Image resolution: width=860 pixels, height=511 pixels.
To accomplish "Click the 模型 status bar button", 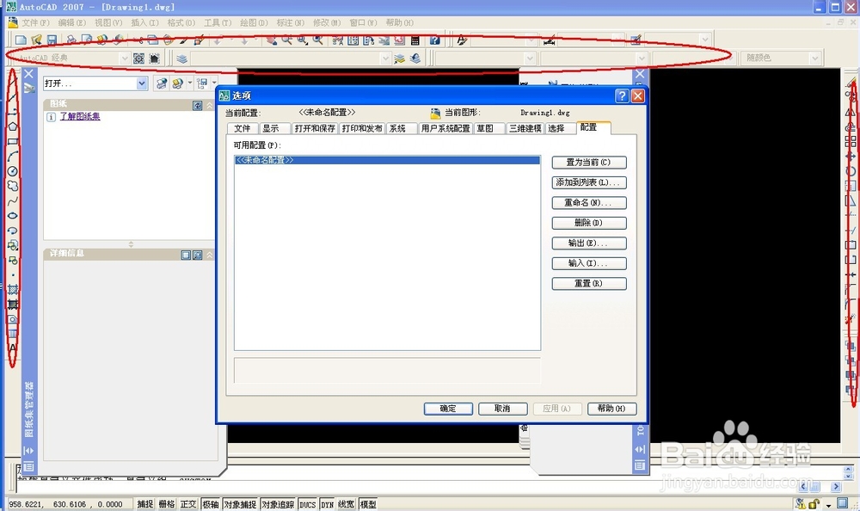I will click(x=368, y=504).
